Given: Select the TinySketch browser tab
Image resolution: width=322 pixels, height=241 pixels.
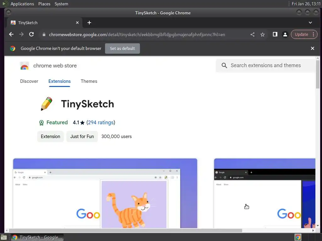Looking at the screenshot, I should 45,23.
